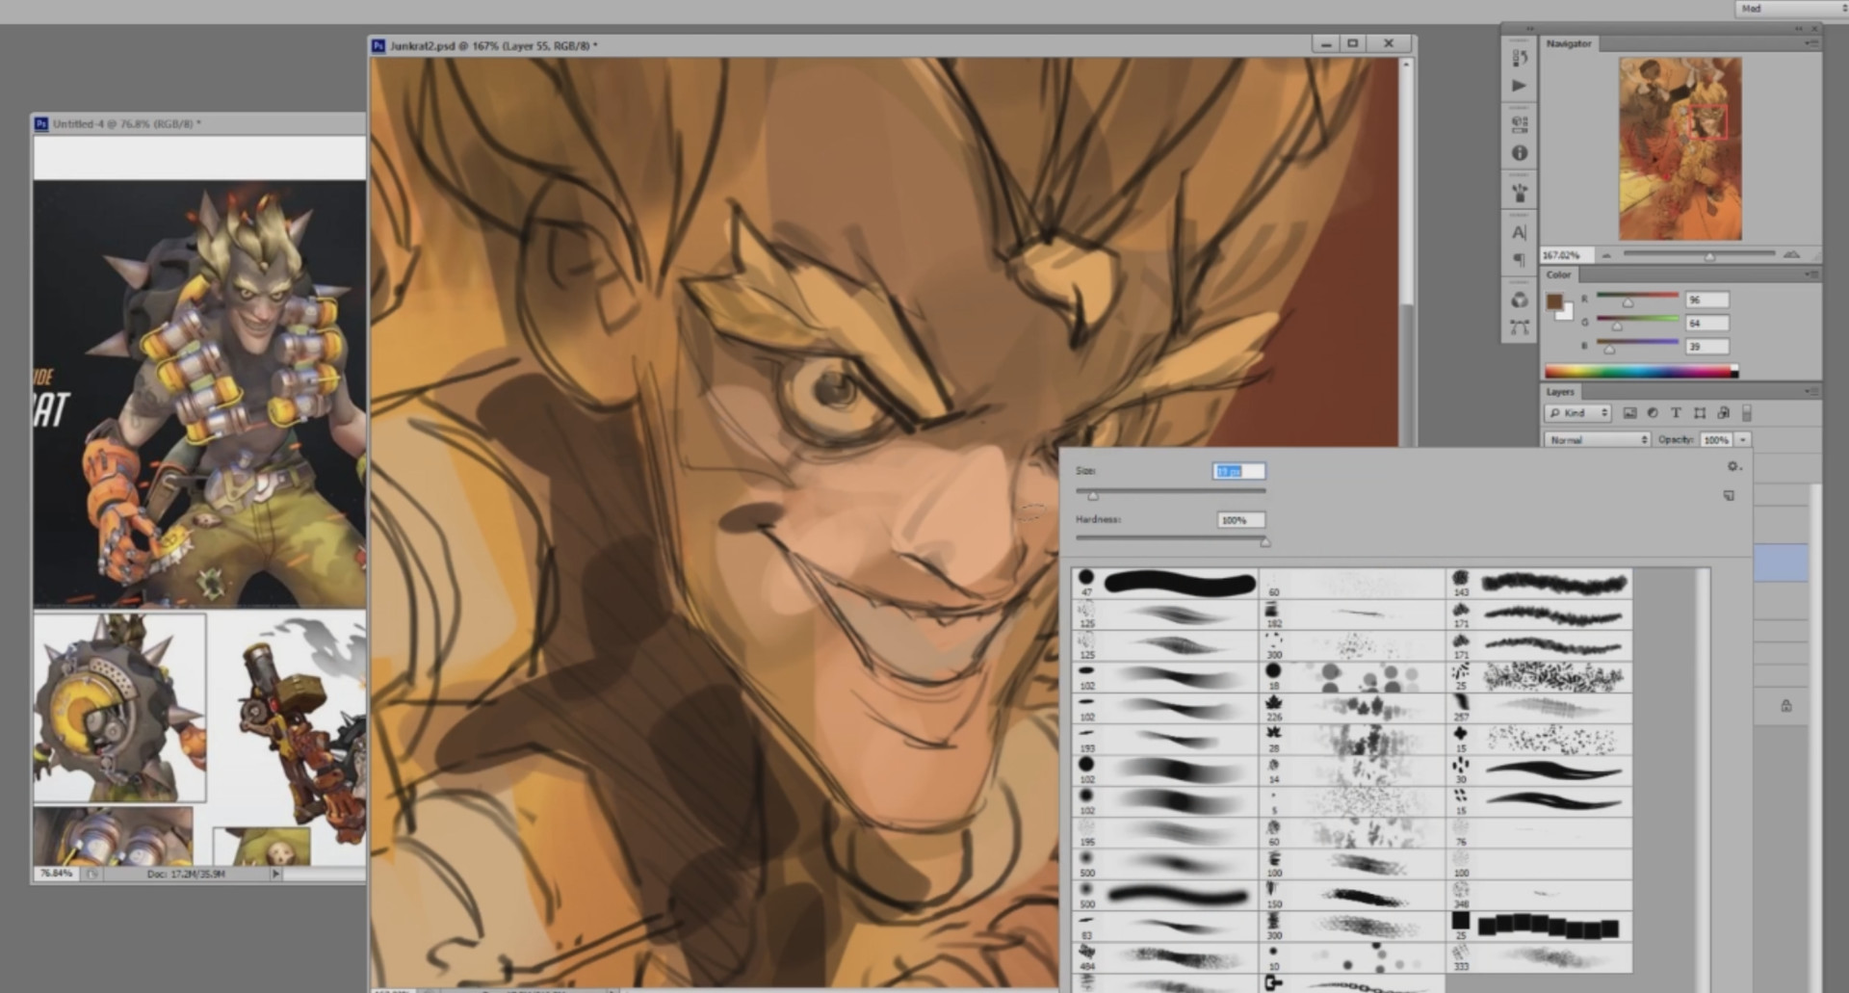Open the layer Kind filter dropdown

[x=1578, y=413]
